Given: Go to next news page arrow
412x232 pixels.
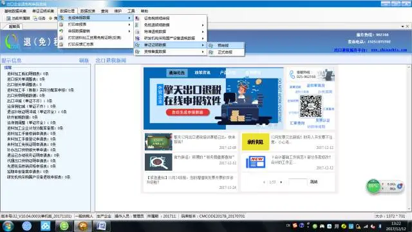Looking at the screenshot, I should click(x=281, y=182).
